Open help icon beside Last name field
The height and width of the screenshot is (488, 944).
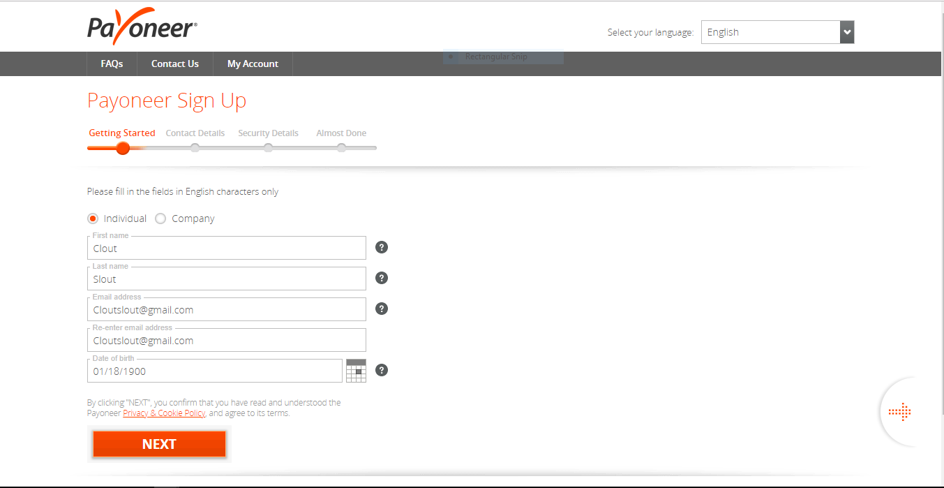(x=382, y=278)
